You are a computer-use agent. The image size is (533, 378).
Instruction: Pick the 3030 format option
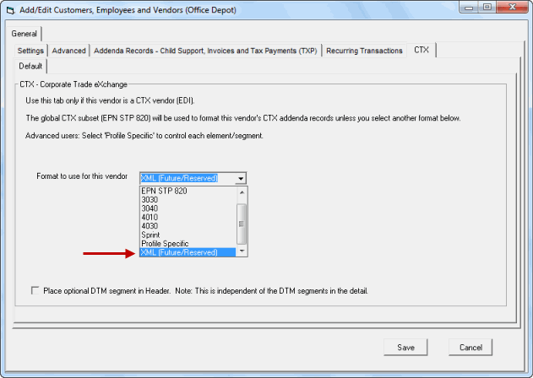click(x=150, y=201)
